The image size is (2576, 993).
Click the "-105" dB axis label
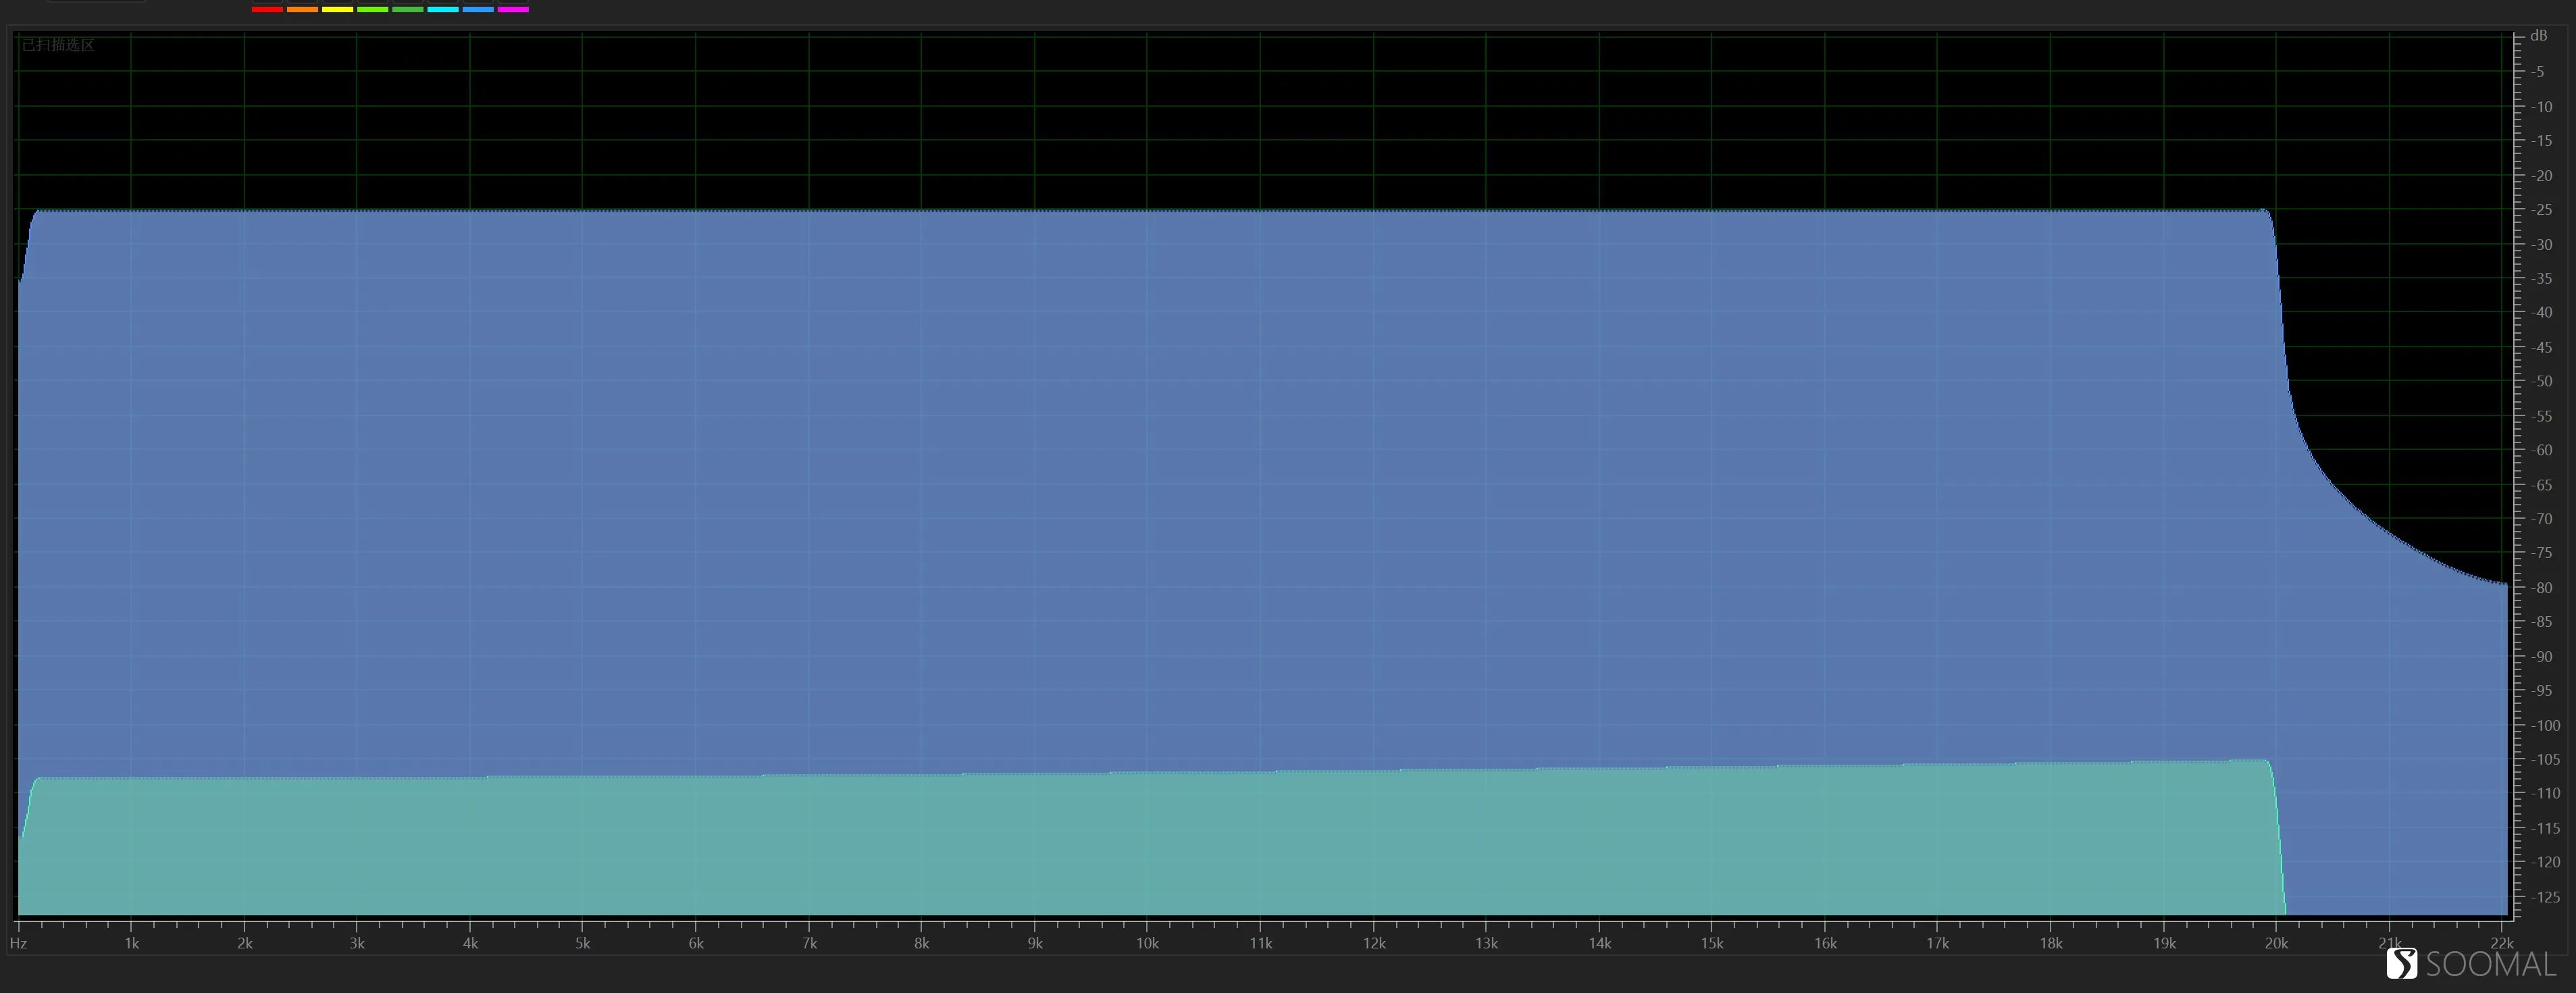pos(2545,759)
